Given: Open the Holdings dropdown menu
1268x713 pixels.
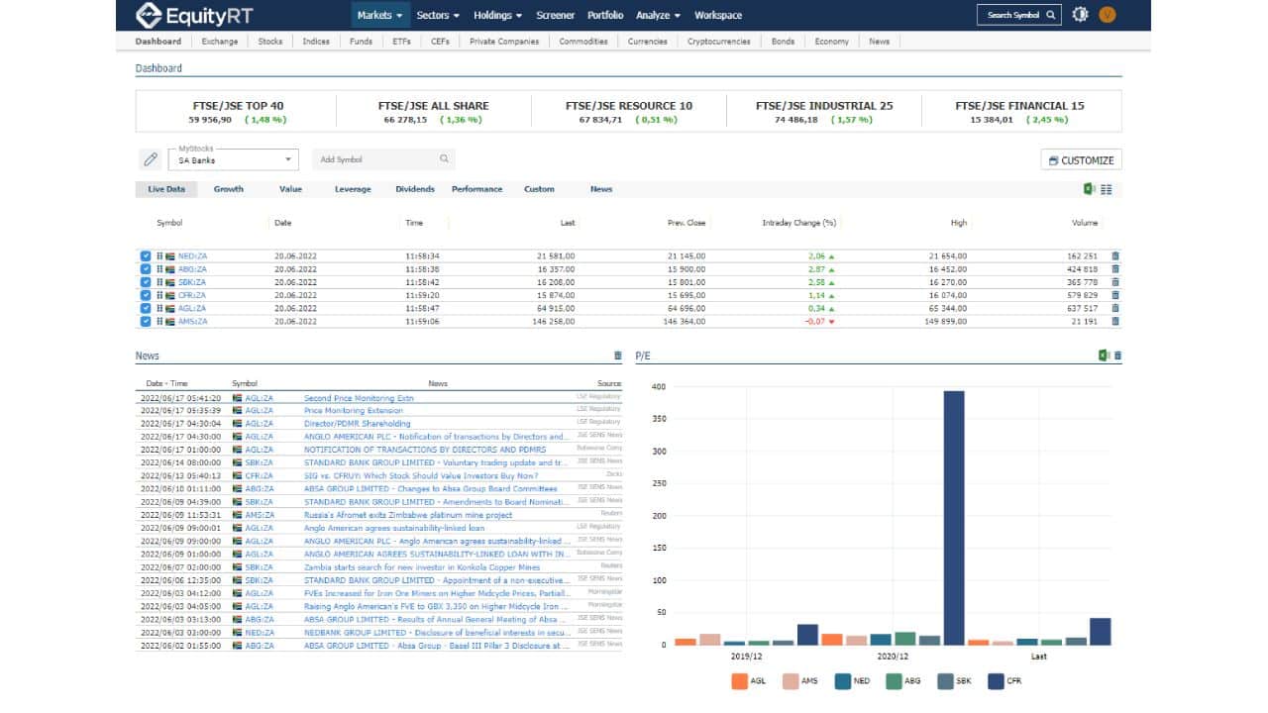Looking at the screenshot, I should 498,15.
